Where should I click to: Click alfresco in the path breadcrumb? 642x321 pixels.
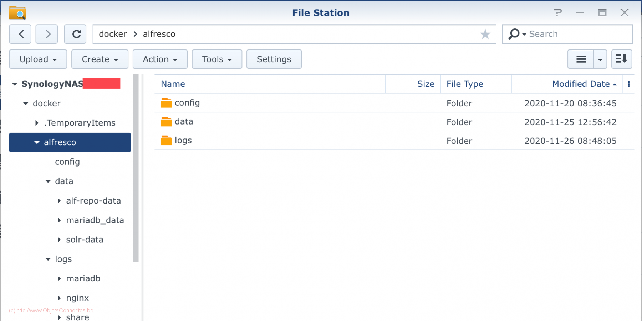point(159,34)
